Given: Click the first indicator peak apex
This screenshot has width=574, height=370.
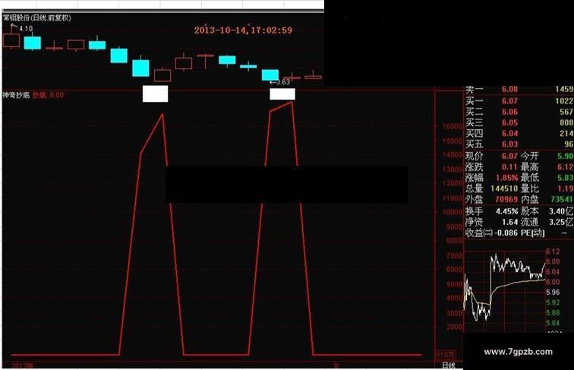Looking at the screenshot, I should pos(162,114).
